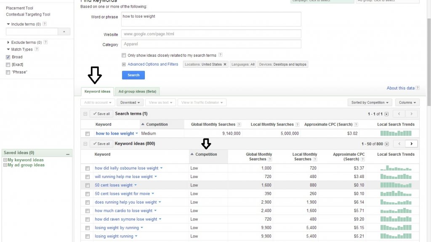
Task: Collapse the Search terms section with minus icon
Action: (85, 114)
